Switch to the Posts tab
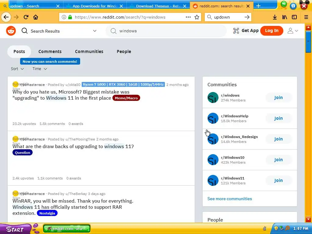 pyautogui.click(x=19, y=51)
